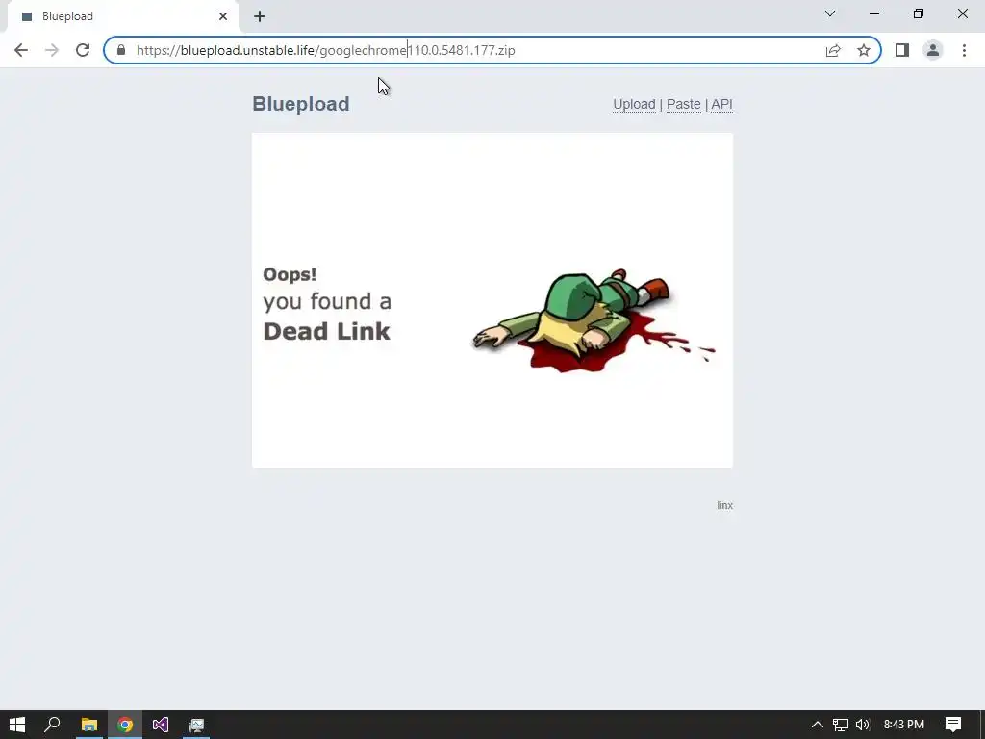This screenshot has width=985, height=739.
Task: Click the 'Oops!' text
Action: pyautogui.click(x=290, y=274)
